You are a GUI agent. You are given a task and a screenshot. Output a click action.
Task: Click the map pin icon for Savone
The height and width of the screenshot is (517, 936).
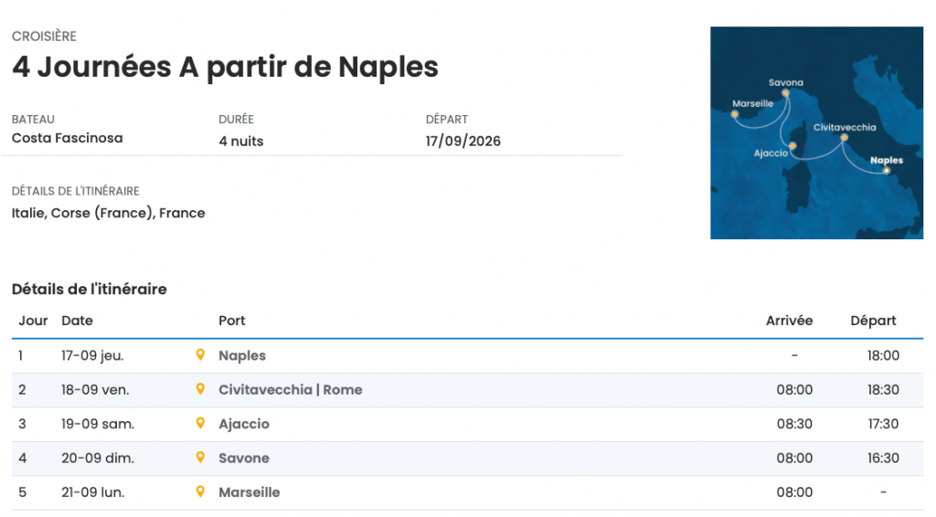pos(200,458)
